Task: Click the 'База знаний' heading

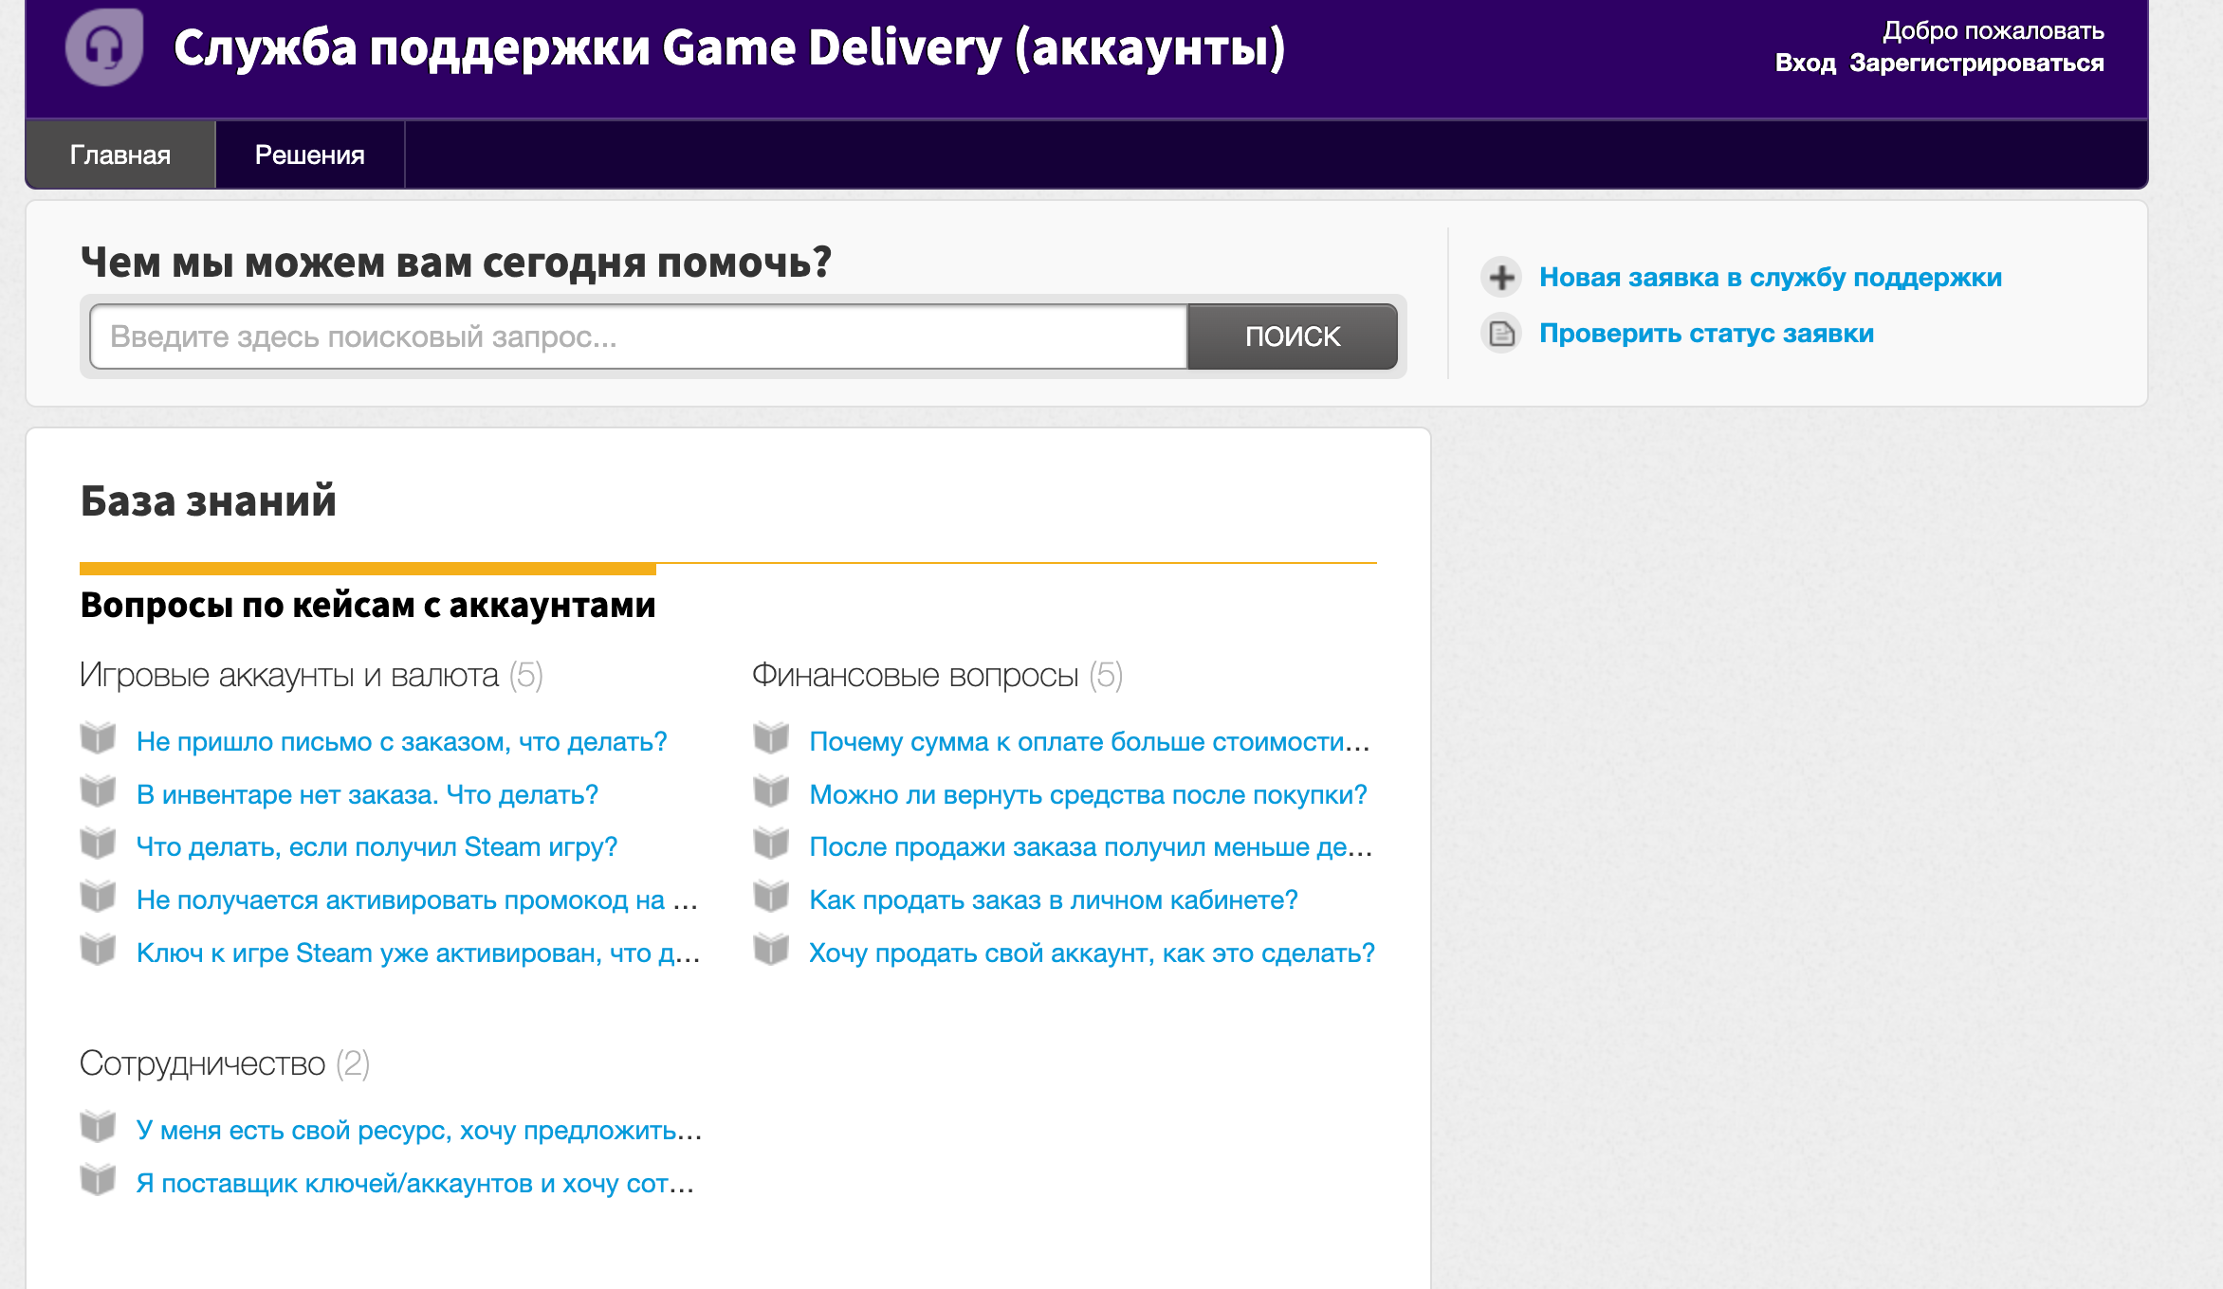Action: [x=208, y=500]
